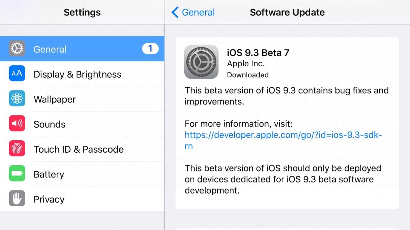This screenshot has height=230, width=410.
Task: Tap the back chevron beside General
Action: 175,13
